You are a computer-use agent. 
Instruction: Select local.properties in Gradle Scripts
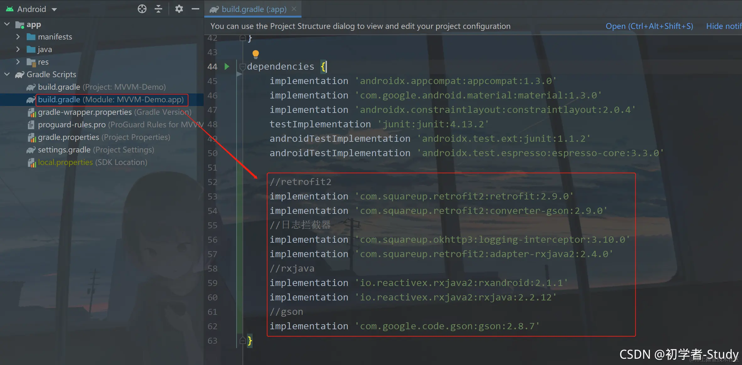click(x=65, y=162)
